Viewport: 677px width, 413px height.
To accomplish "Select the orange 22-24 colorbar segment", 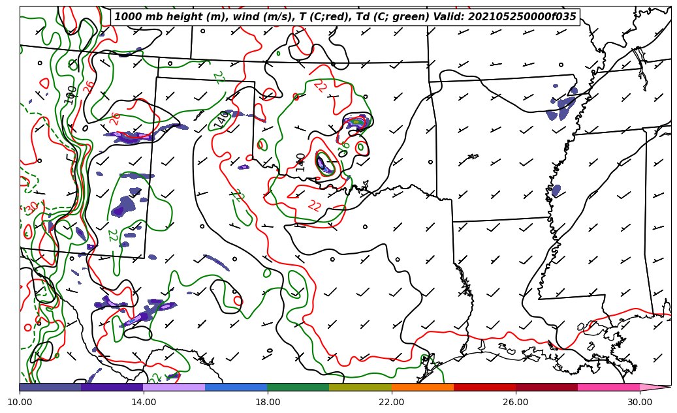I will 422,387.
